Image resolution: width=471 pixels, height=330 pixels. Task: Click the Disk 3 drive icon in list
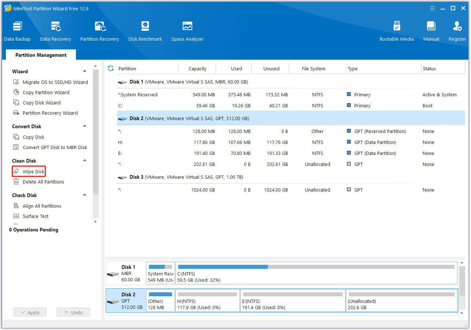123,177
